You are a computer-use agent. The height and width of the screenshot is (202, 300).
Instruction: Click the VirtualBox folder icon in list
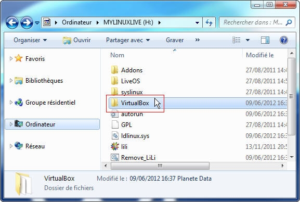point(114,103)
